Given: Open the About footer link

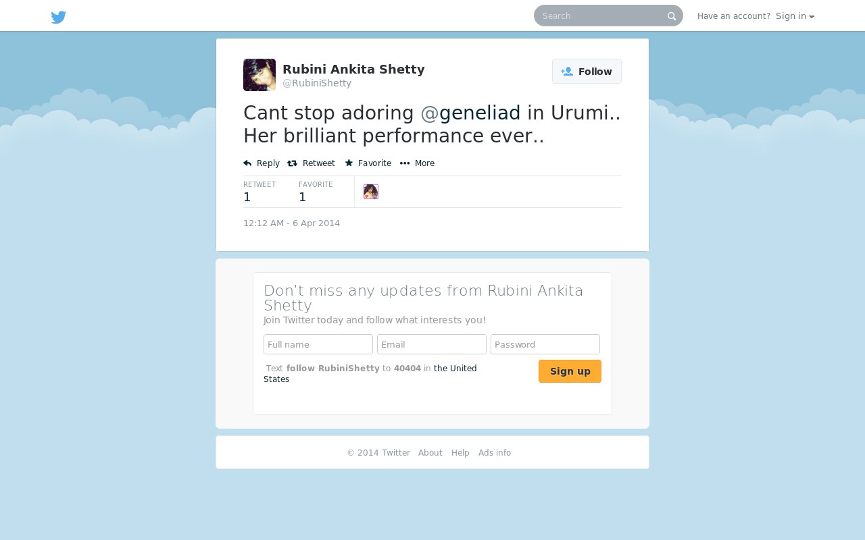Looking at the screenshot, I should pyautogui.click(x=430, y=453).
